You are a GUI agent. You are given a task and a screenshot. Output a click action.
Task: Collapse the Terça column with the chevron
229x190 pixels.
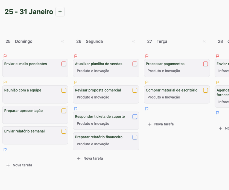pos(204,41)
